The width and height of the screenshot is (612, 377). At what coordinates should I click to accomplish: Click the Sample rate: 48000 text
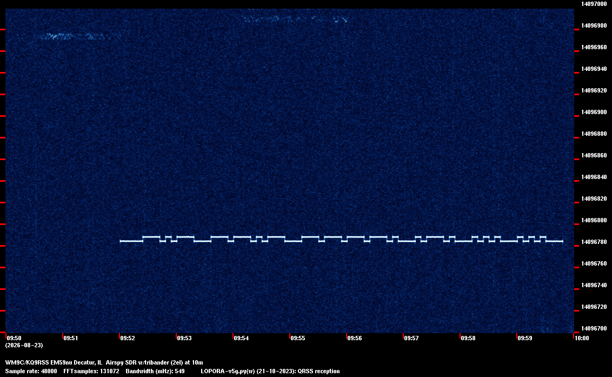[31, 371]
